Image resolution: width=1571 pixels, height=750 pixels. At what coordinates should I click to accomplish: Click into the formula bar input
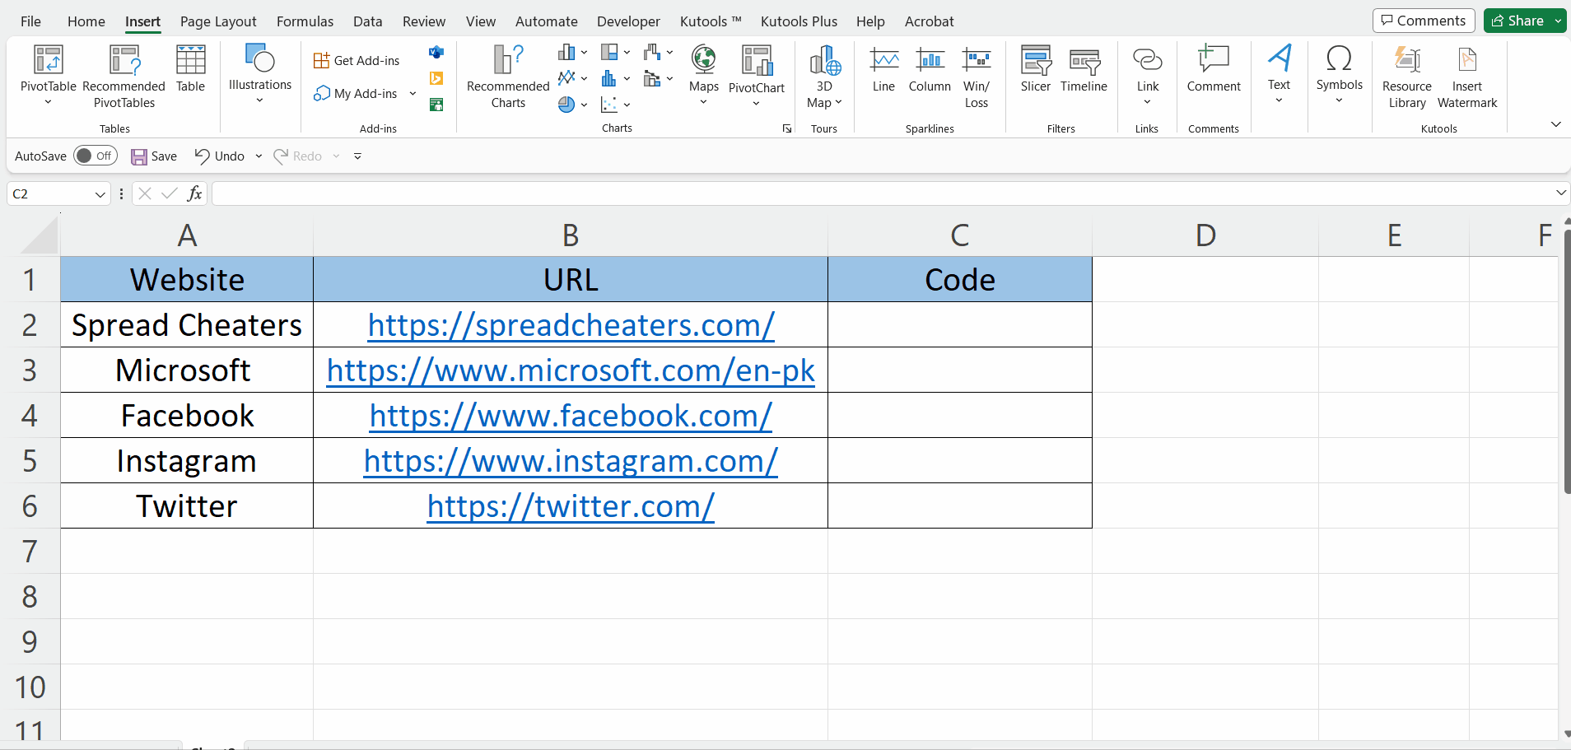(x=881, y=193)
